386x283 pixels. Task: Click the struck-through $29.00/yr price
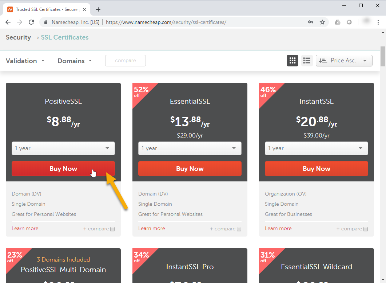click(x=190, y=135)
